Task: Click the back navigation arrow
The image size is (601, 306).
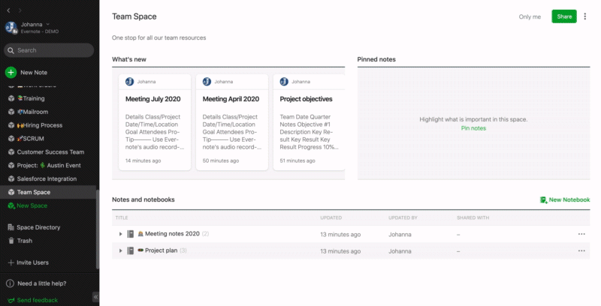Action: [x=8, y=10]
